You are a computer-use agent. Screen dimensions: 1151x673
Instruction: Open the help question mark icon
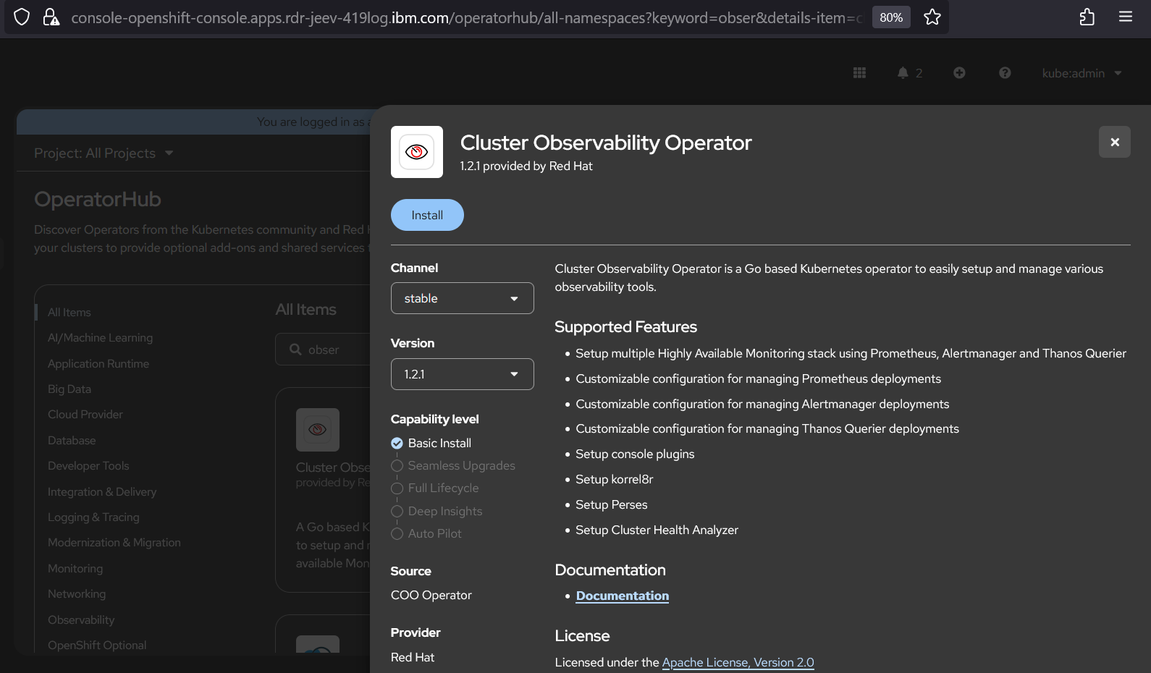pos(1005,72)
